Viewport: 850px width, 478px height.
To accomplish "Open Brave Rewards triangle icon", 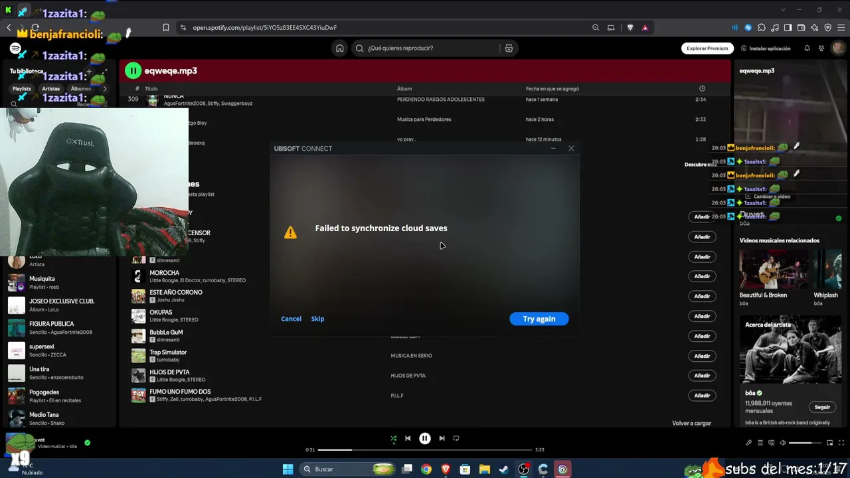I will (645, 28).
